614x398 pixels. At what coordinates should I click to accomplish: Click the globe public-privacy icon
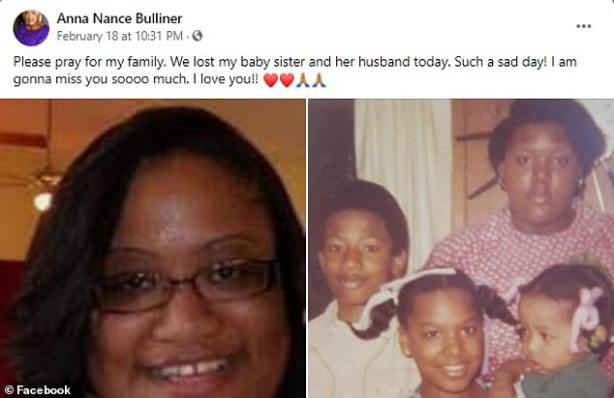[197, 36]
